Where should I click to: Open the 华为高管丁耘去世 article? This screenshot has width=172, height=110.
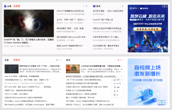point(81,98)
